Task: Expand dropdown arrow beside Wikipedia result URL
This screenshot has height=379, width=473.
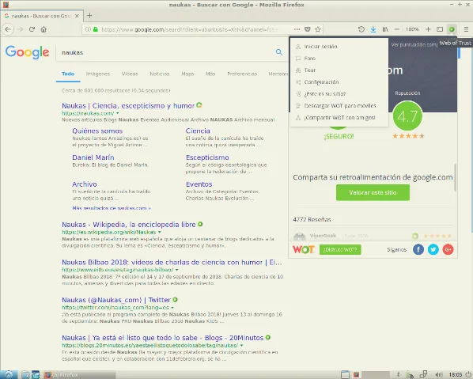Action: pos(160,232)
